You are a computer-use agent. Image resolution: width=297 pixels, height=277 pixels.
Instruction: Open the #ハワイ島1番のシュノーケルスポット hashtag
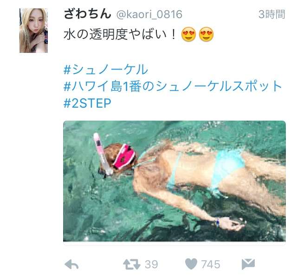tap(173, 86)
